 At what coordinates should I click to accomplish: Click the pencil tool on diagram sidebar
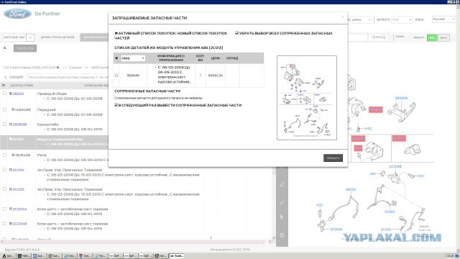tap(282, 184)
